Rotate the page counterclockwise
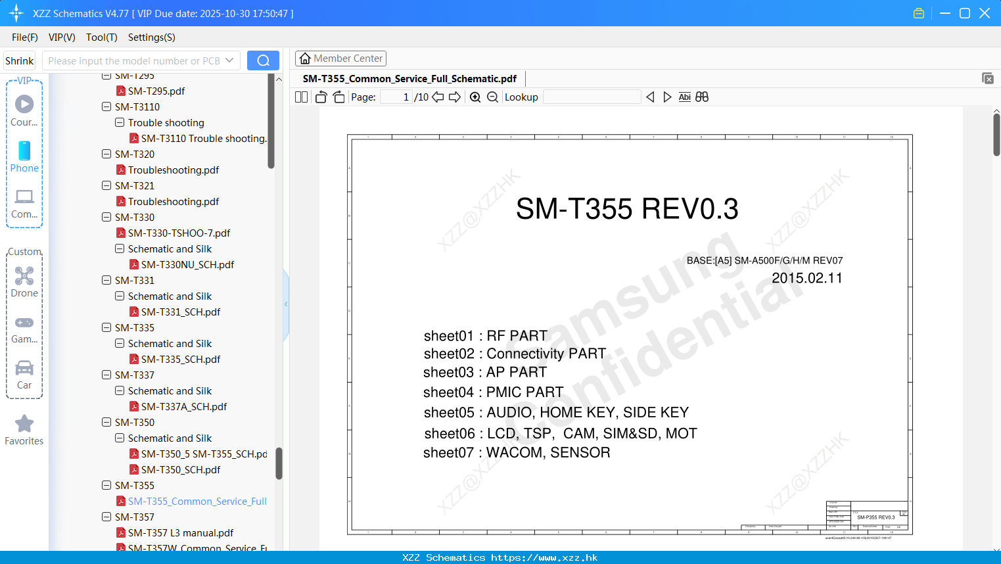 point(321,97)
